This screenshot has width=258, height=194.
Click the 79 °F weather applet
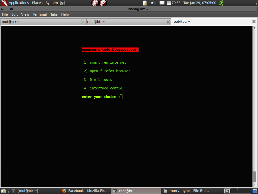[173, 3]
